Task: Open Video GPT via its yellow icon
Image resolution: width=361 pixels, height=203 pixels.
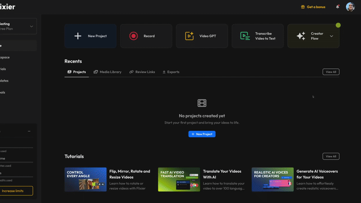Action: pos(190,36)
